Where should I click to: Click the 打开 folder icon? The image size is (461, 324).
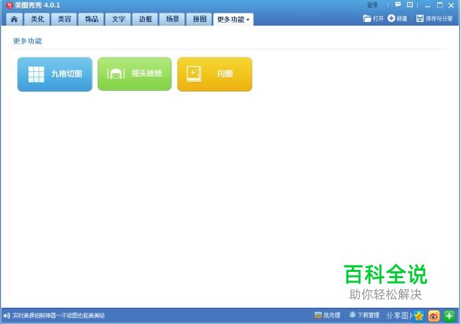367,19
